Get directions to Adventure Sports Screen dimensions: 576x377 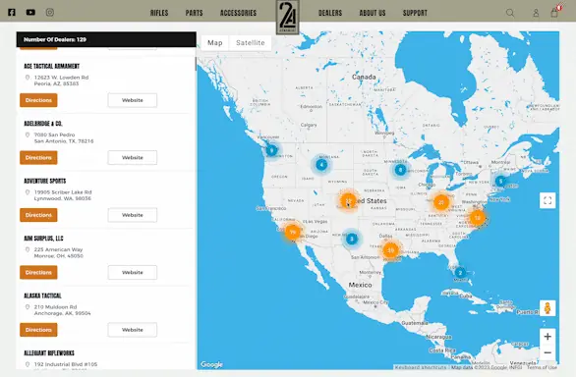(38, 215)
